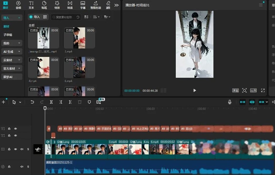Click the QR code icon beside 导入
The height and width of the screenshot is (175, 275).
point(45,17)
